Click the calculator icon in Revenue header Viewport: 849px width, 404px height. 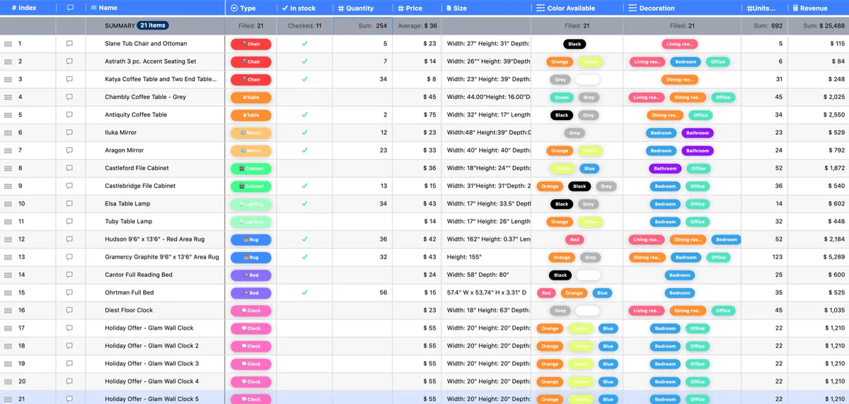click(x=795, y=8)
